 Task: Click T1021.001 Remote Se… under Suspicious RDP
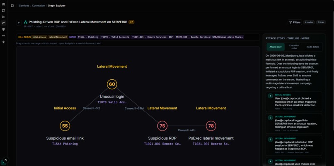click(x=162, y=144)
